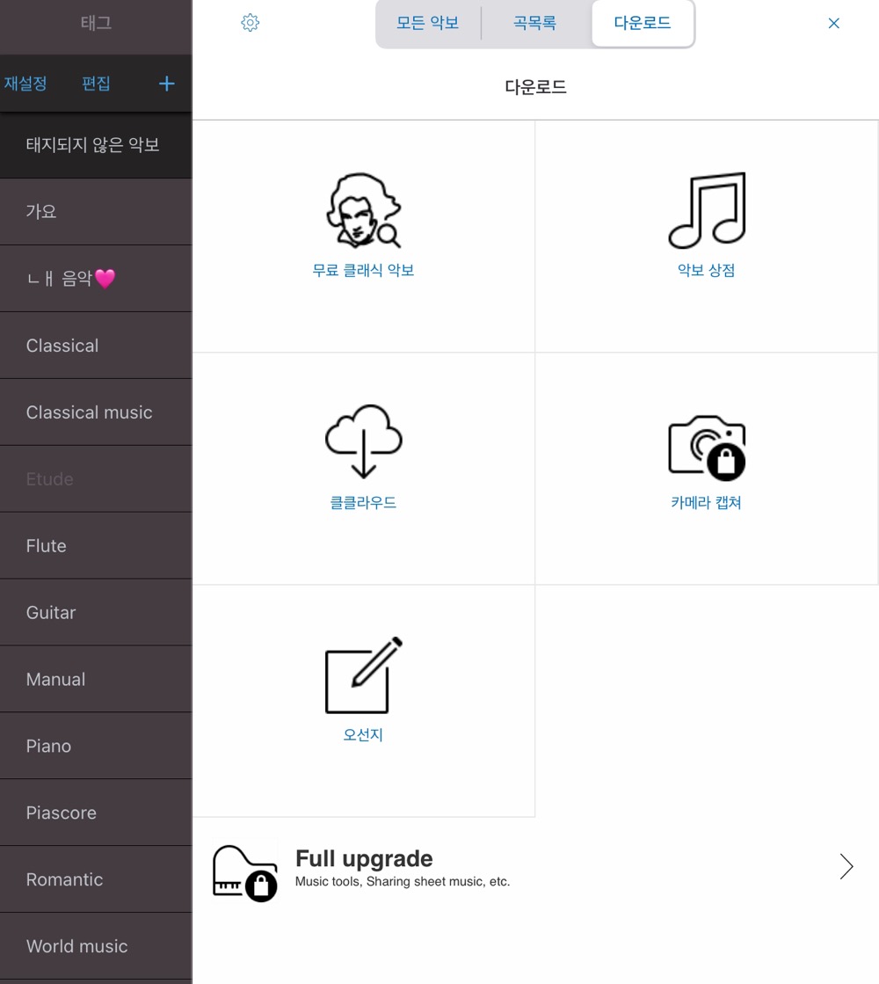879x984 pixels.
Task: Tap the 재설정 button
Action: point(25,84)
